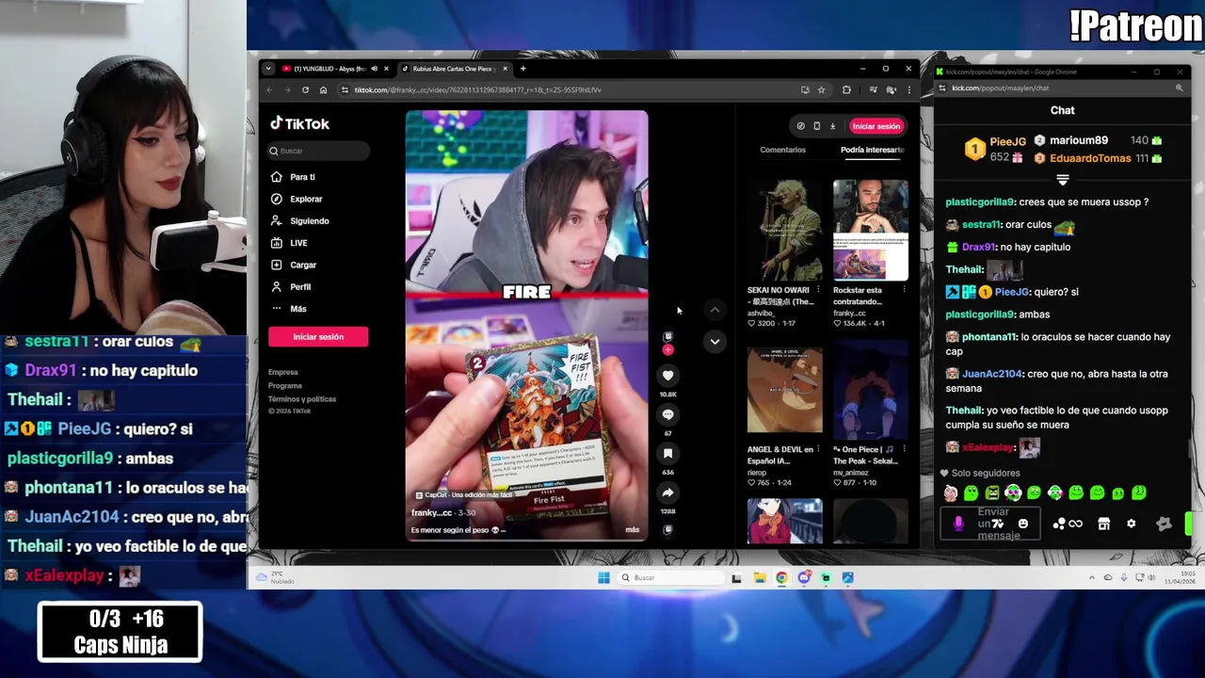Viewport: 1205px width, 678px height.
Task: Open the Programa footer link
Action: 285,385
